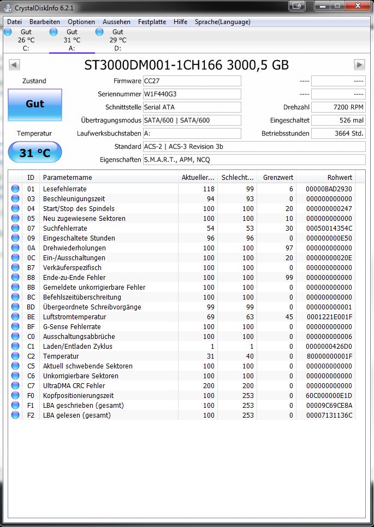Open the Aussehen menu
Viewport: 374px width, 527px height.
pos(116,22)
